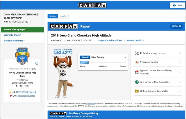Viewport: 186px width, 119px height.
Task: Click the globe icon for Last owned location
Action: [x=137, y=82]
